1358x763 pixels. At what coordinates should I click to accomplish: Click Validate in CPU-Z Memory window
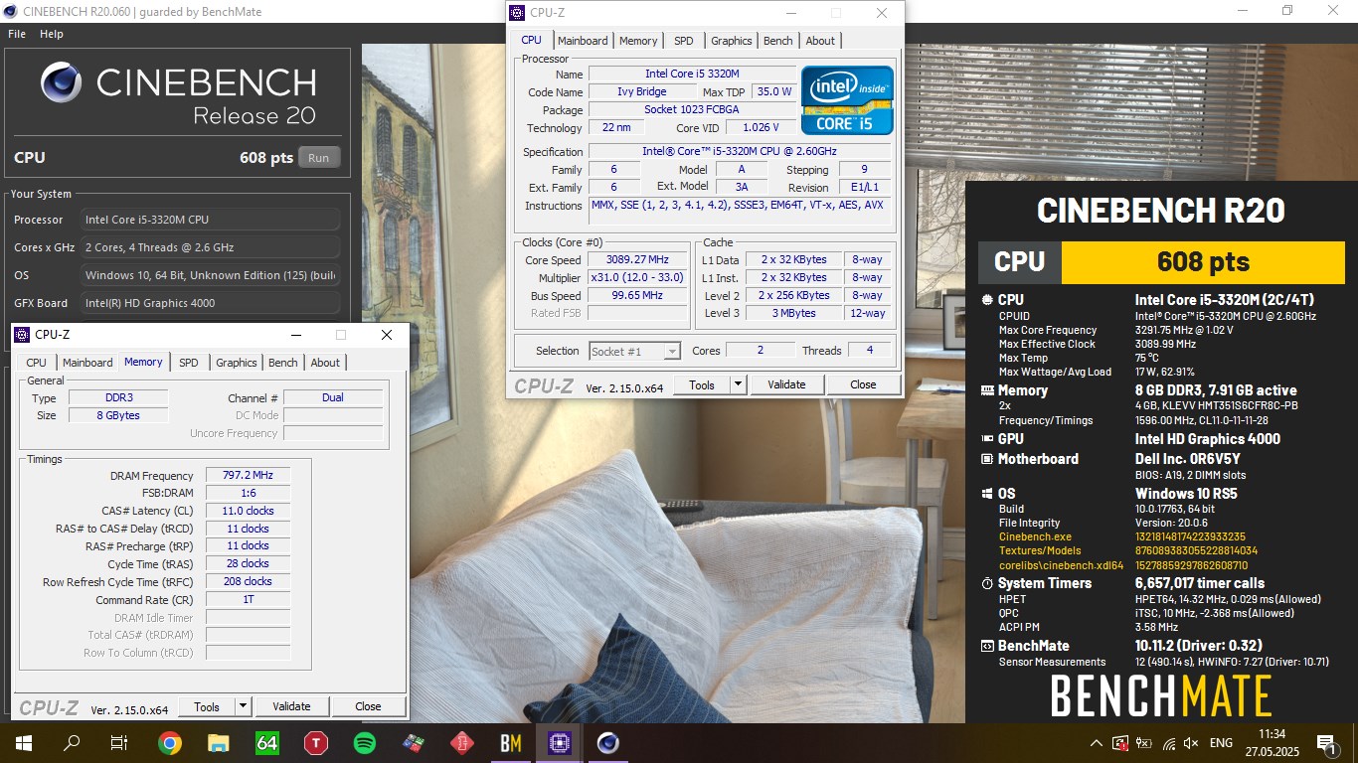click(291, 706)
